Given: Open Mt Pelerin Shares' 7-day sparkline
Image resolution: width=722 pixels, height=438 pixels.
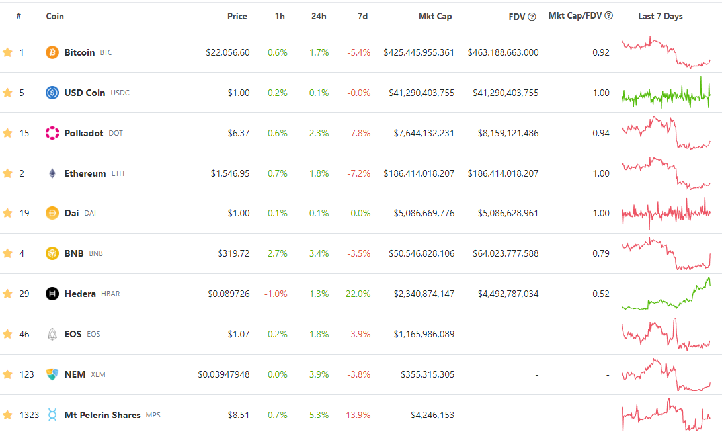Looking at the screenshot, I should (666, 415).
